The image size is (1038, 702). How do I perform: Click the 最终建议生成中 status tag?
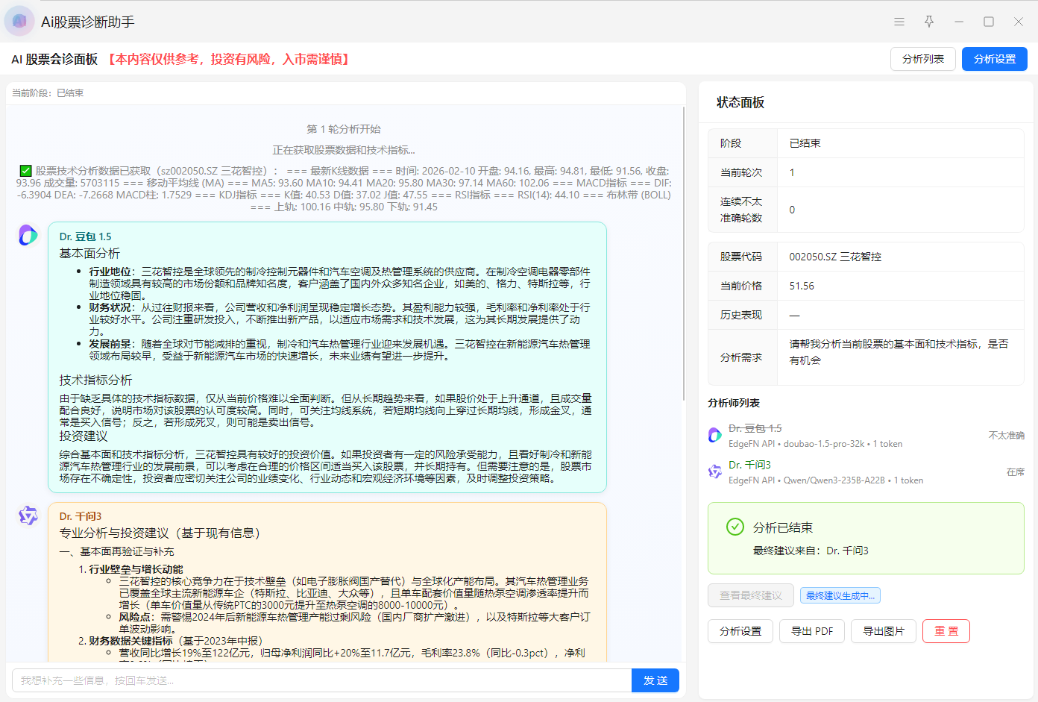[840, 595]
